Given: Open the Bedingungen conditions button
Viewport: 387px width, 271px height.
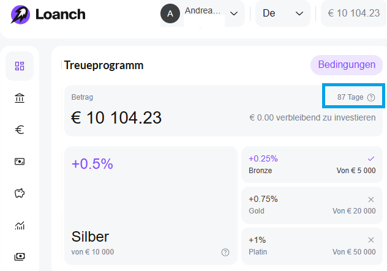Looking at the screenshot, I should tap(347, 65).
